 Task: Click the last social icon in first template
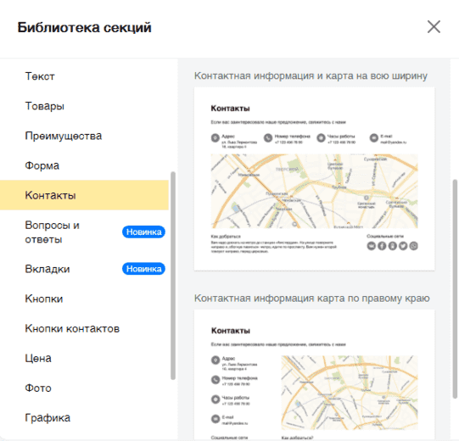point(414,246)
